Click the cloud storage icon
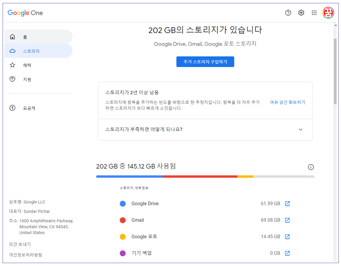 [x=12, y=51]
